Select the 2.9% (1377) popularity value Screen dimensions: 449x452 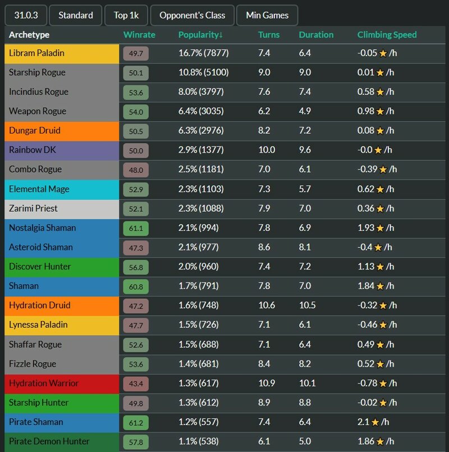(x=201, y=150)
